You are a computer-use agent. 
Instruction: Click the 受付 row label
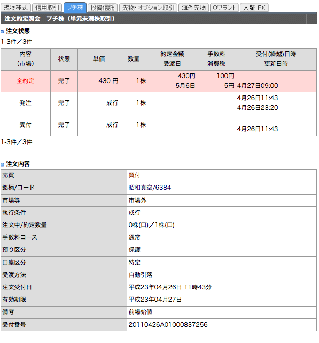(x=26, y=125)
